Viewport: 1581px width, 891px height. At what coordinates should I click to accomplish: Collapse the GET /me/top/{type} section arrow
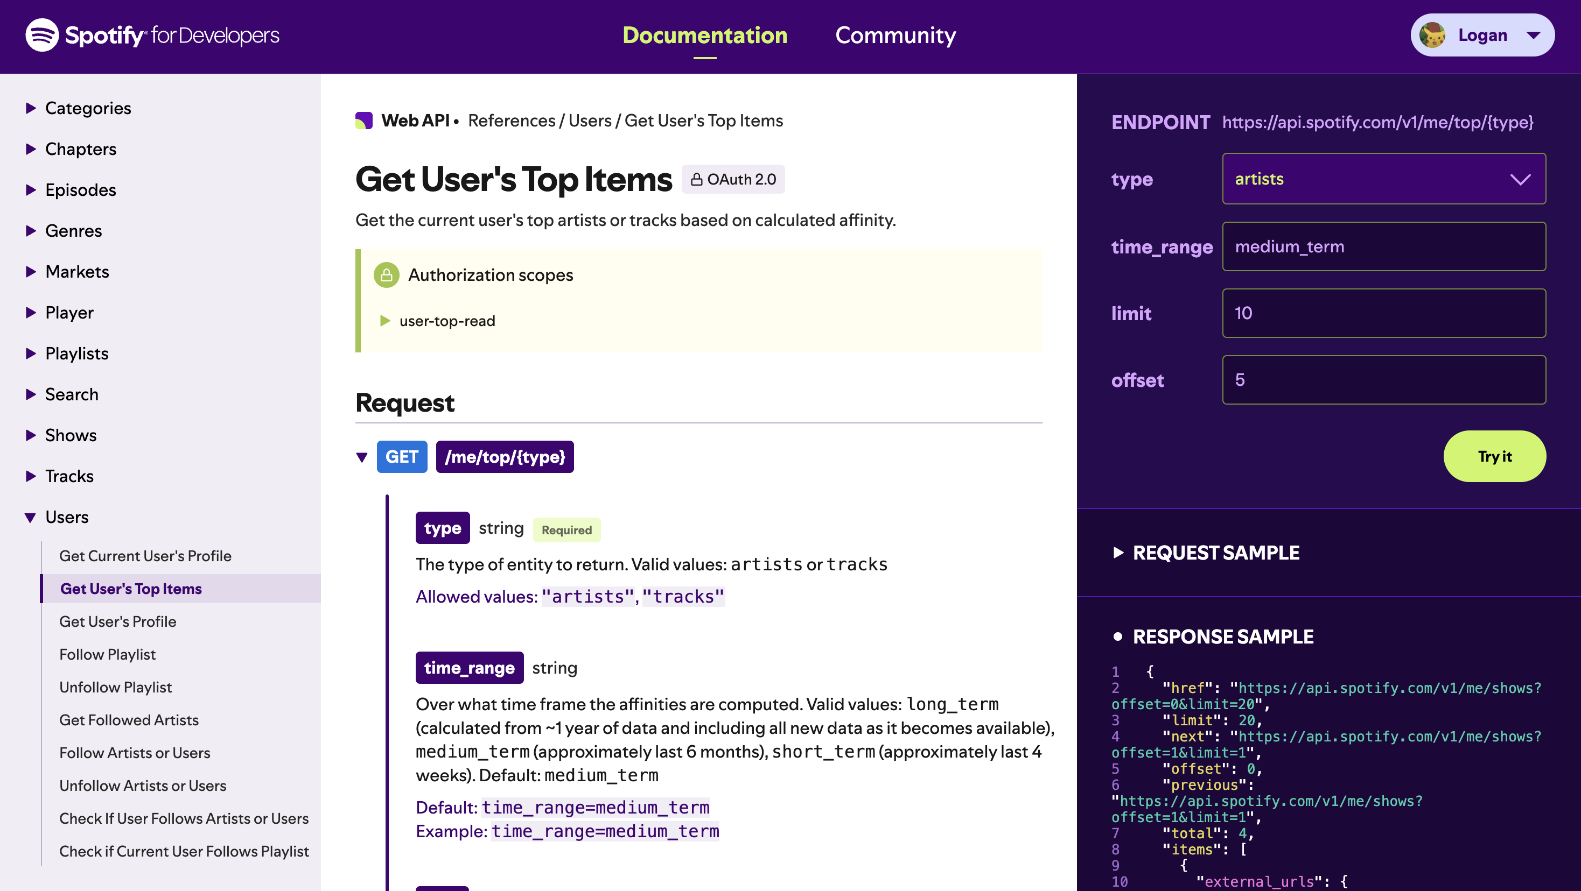click(x=362, y=457)
